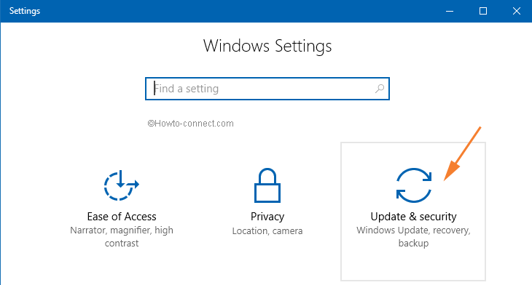Open the Ease of Access clock icon
This screenshot has height=285, width=532.
[x=122, y=185]
